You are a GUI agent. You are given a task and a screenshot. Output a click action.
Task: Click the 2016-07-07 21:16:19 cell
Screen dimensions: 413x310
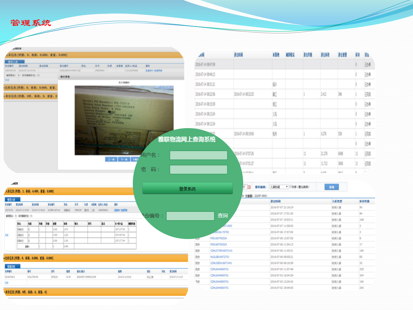pyautogui.click(x=282, y=207)
